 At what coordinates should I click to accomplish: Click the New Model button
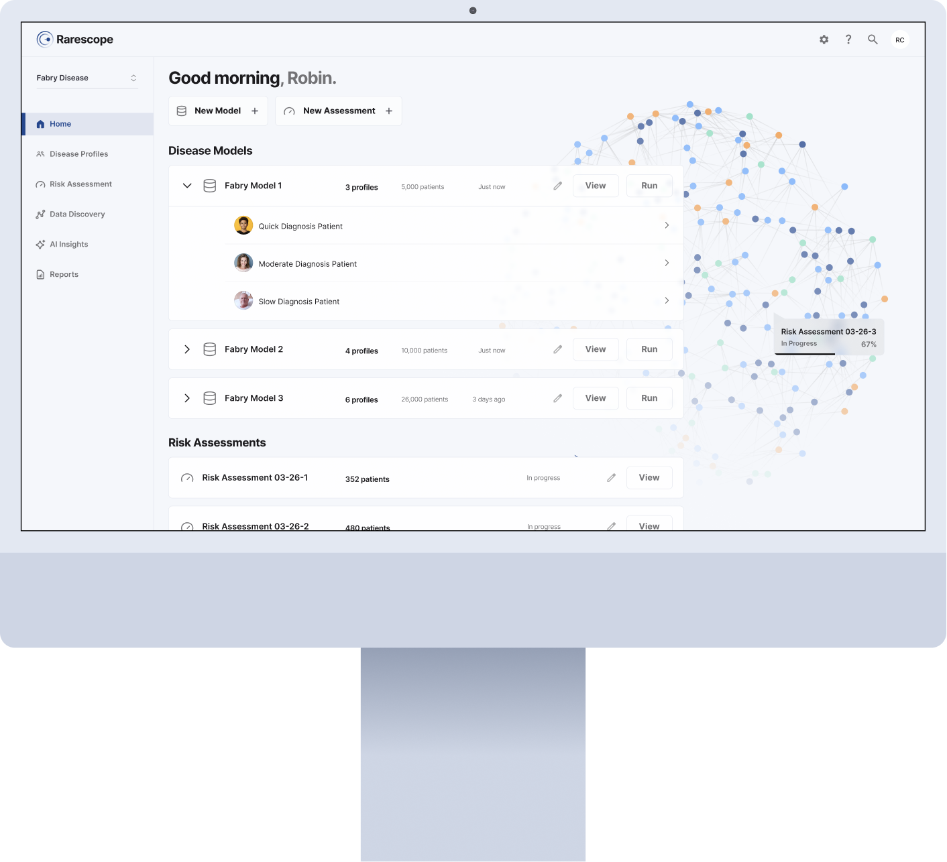[218, 111]
